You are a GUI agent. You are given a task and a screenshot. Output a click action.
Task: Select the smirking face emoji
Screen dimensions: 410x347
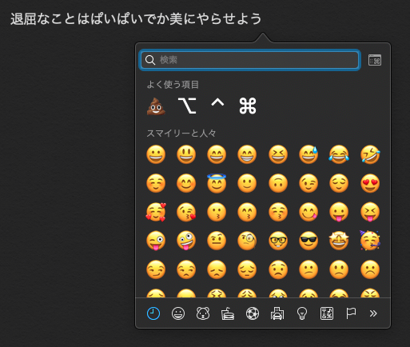(156, 269)
